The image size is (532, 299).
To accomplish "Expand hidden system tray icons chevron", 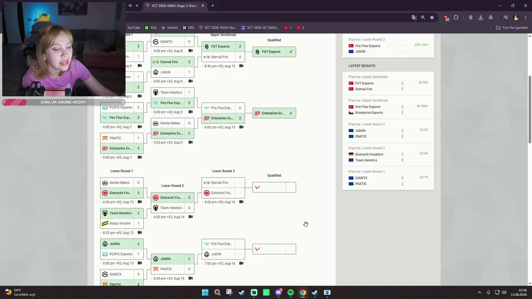I will tap(479, 292).
